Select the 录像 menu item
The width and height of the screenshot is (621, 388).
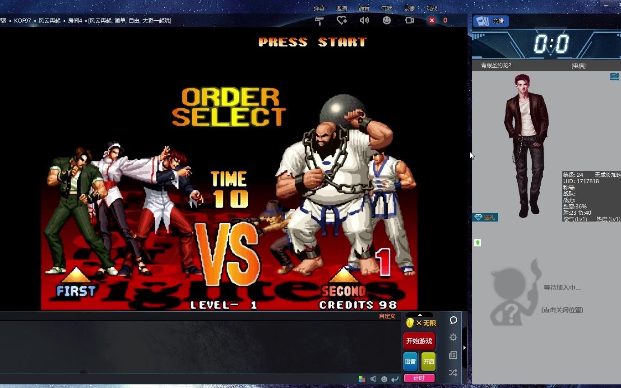[x=409, y=8]
